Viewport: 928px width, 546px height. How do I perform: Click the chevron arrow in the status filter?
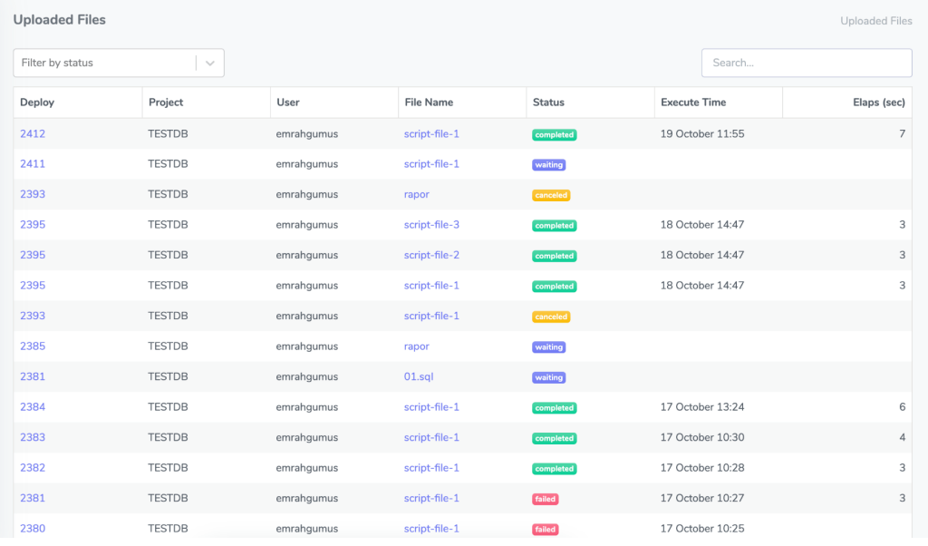(x=209, y=63)
